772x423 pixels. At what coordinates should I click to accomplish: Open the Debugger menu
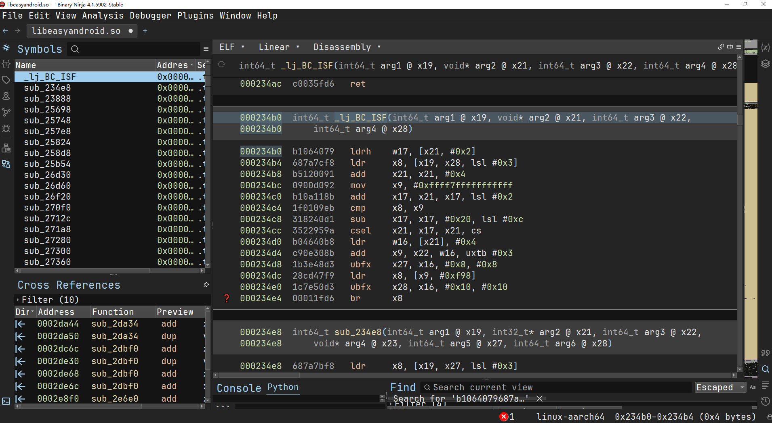(x=151, y=15)
